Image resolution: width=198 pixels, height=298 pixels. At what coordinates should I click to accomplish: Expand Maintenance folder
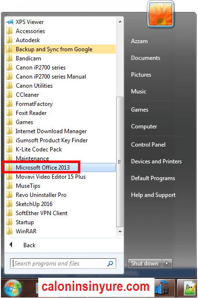click(60, 158)
